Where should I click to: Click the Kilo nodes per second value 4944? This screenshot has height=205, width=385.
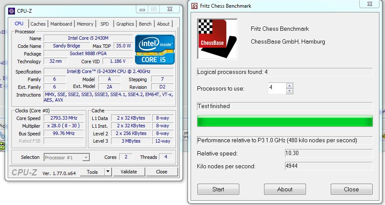coord(329,166)
